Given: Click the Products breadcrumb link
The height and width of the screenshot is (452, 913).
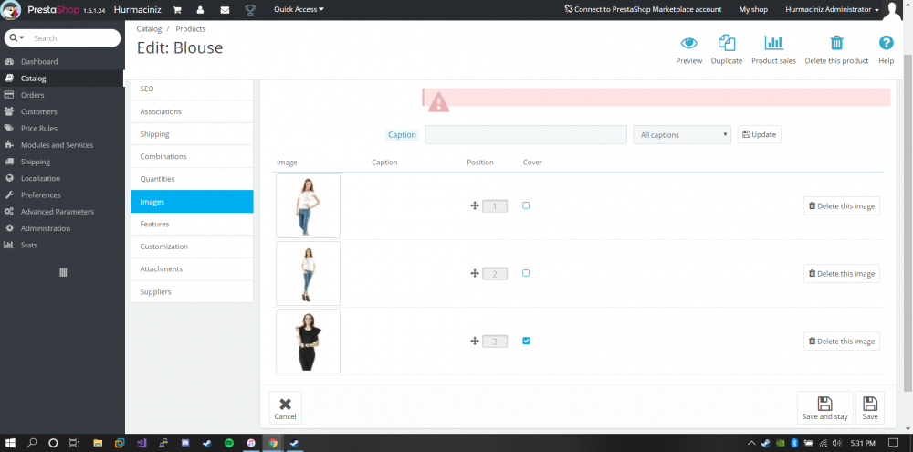Looking at the screenshot, I should tap(191, 28).
